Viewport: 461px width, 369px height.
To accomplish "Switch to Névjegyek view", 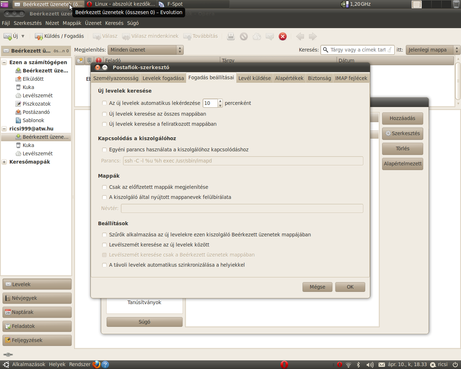I will click(x=37, y=298).
